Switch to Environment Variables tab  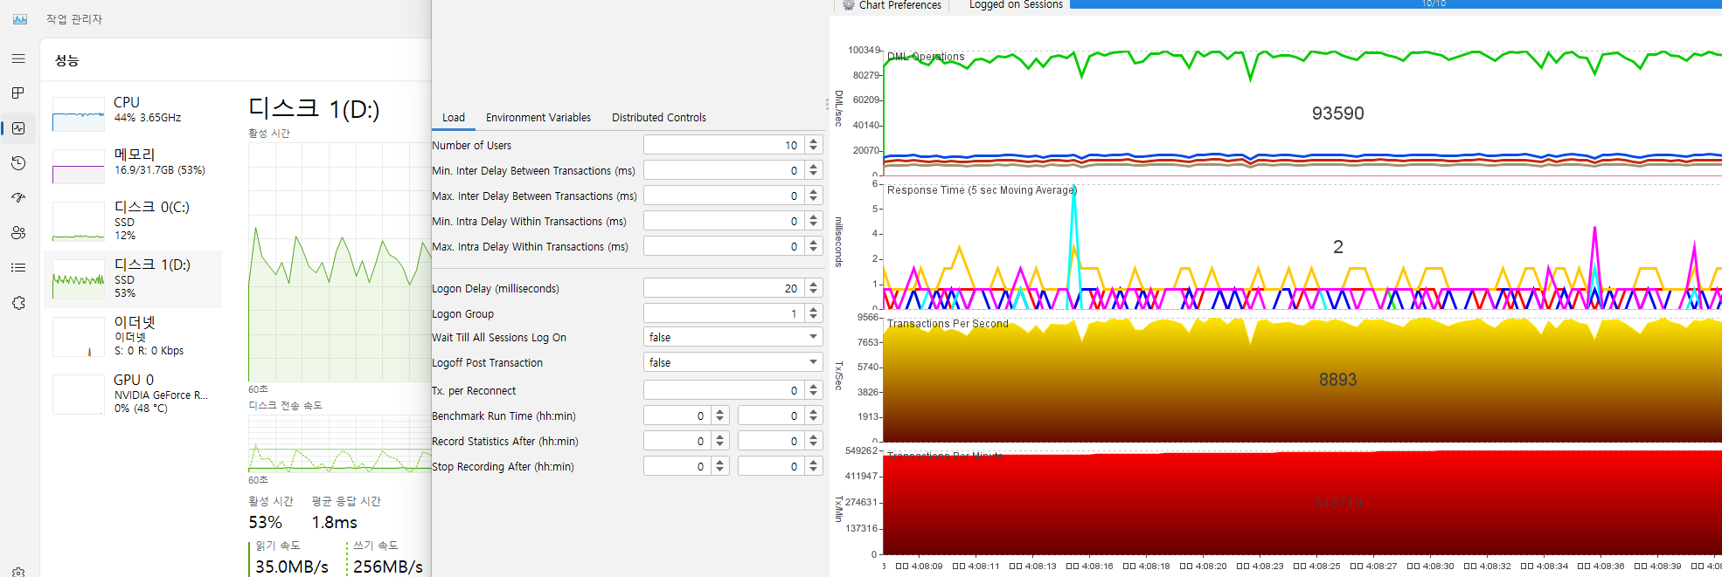tap(538, 118)
